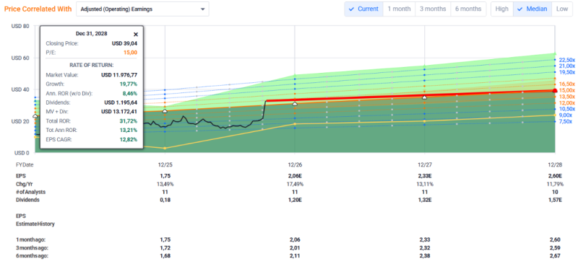Click the EPS CAGR 12,82% value

(129, 139)
